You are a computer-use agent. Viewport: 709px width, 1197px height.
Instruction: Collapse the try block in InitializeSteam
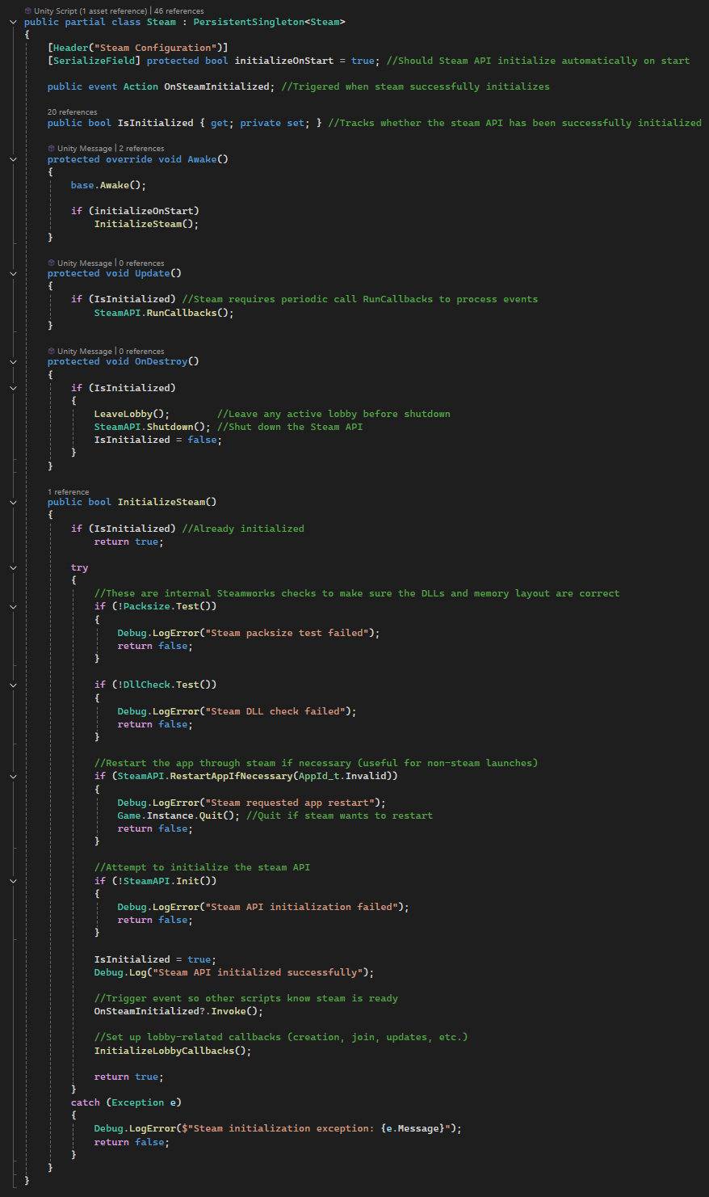tap(12, 567)
